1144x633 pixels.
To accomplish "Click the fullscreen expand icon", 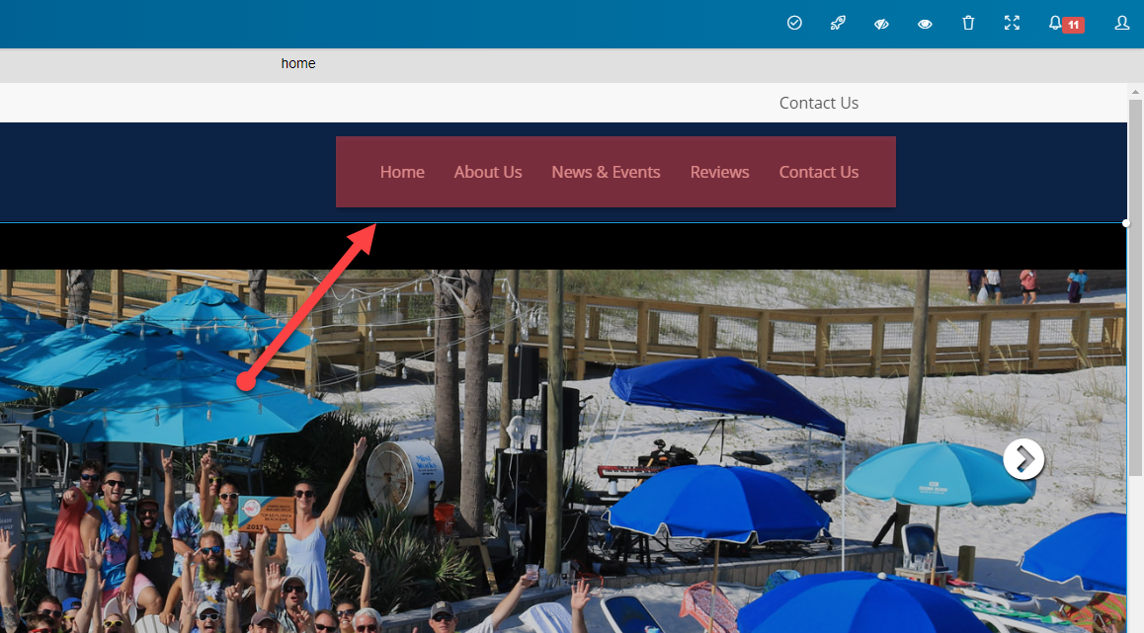I will click(x=1012, y=24).
